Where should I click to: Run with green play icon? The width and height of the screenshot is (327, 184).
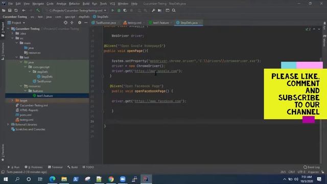coord(112,10)
